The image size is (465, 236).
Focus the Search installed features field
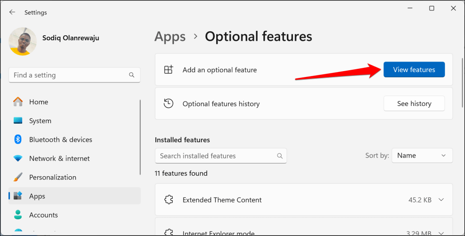point(216,156)
